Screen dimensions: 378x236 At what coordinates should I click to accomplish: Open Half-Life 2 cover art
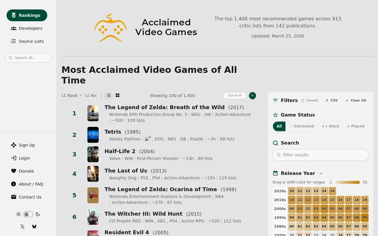pyautogui.click(x=93, y=154)
